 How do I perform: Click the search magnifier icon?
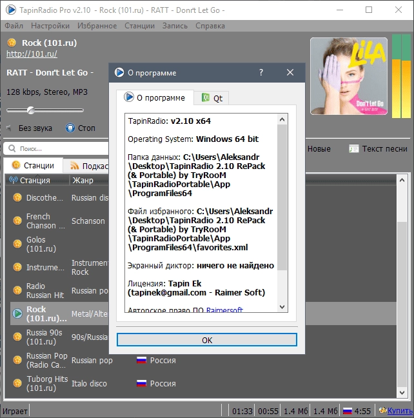point(12,148)
